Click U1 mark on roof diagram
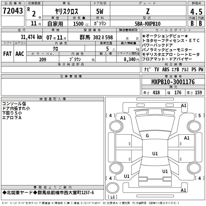The image size is (206, 206). (155, 153)
